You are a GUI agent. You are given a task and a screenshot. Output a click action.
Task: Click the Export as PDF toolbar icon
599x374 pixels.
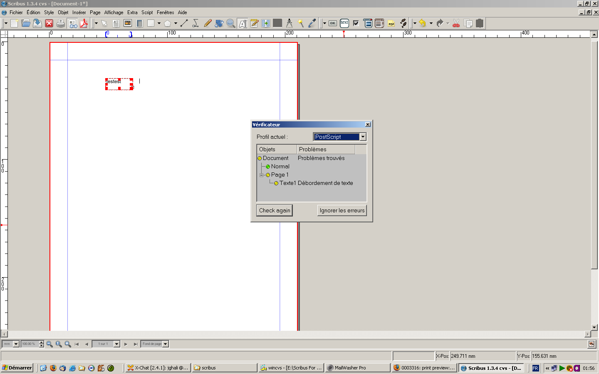click(x=84, y=24)
